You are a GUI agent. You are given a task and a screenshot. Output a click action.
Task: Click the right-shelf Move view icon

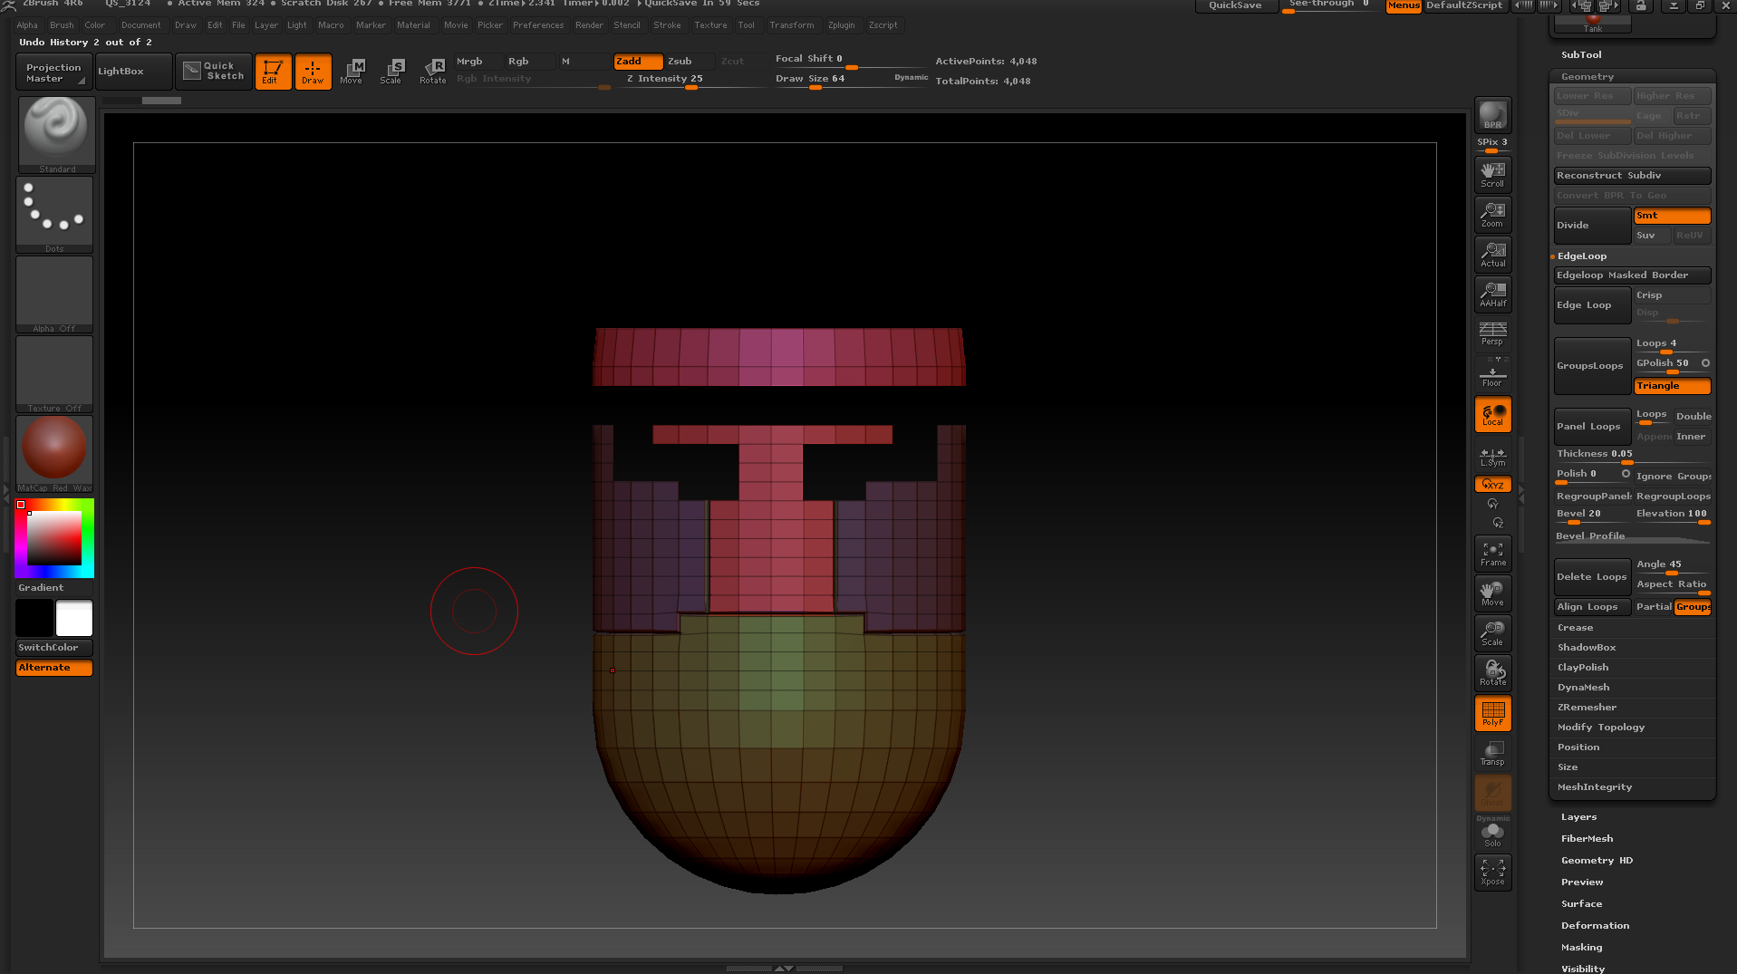1492,593
